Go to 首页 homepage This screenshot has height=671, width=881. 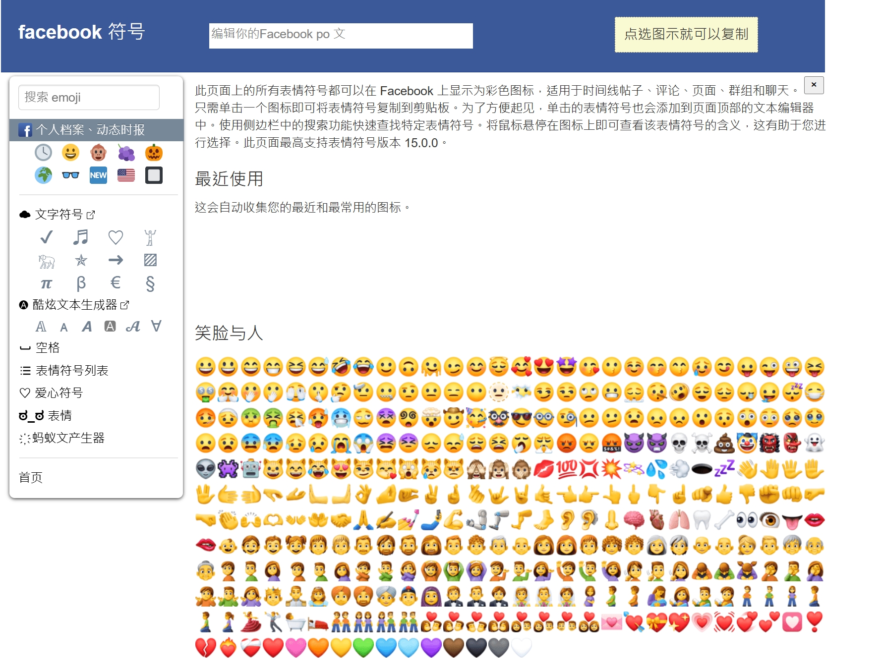[x=31, y=477]
